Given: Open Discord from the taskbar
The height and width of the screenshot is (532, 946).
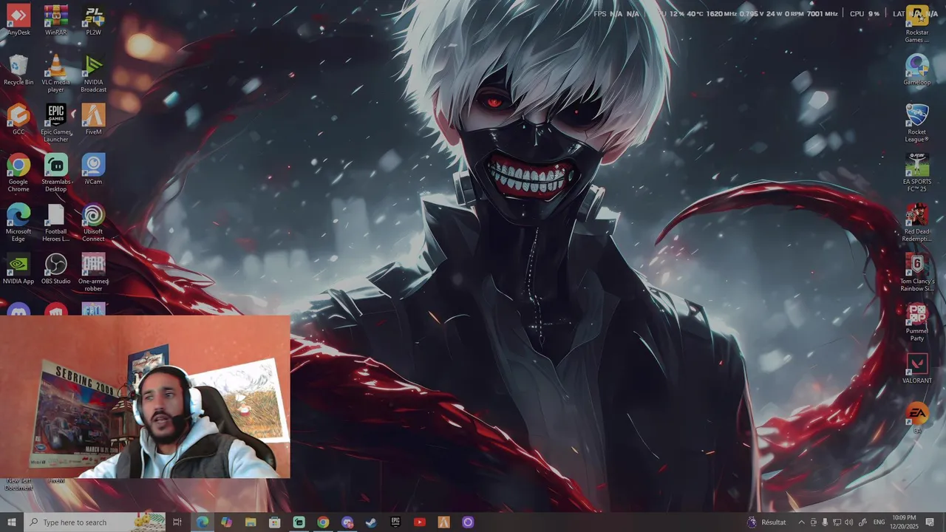Looking at the screenshot, I should 347,522.
